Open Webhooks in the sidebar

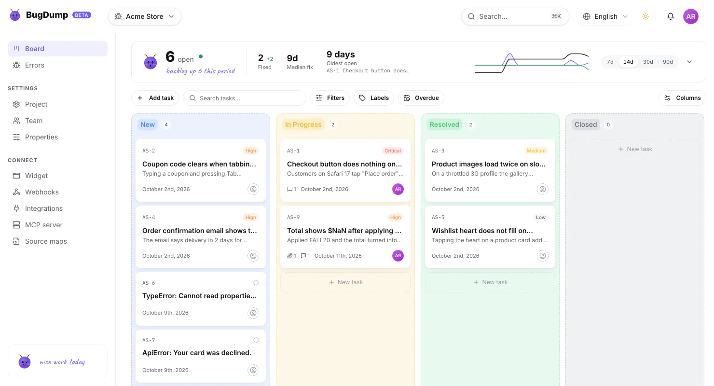57,192
